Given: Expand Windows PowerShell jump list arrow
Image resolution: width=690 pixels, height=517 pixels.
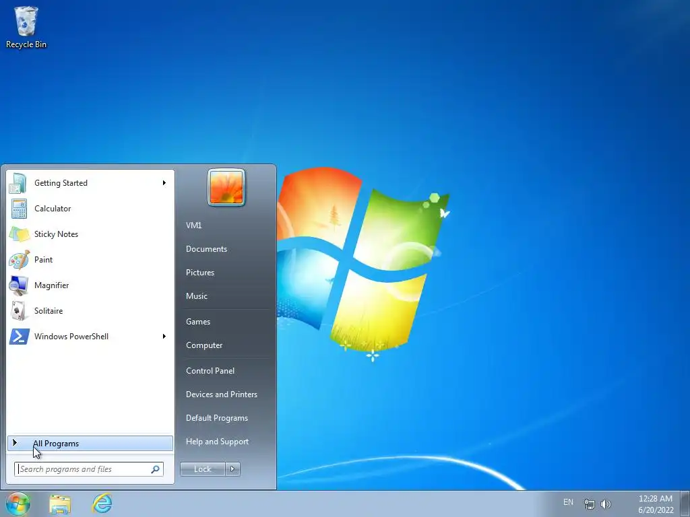Looking at the screenshot, I should 164,337.
